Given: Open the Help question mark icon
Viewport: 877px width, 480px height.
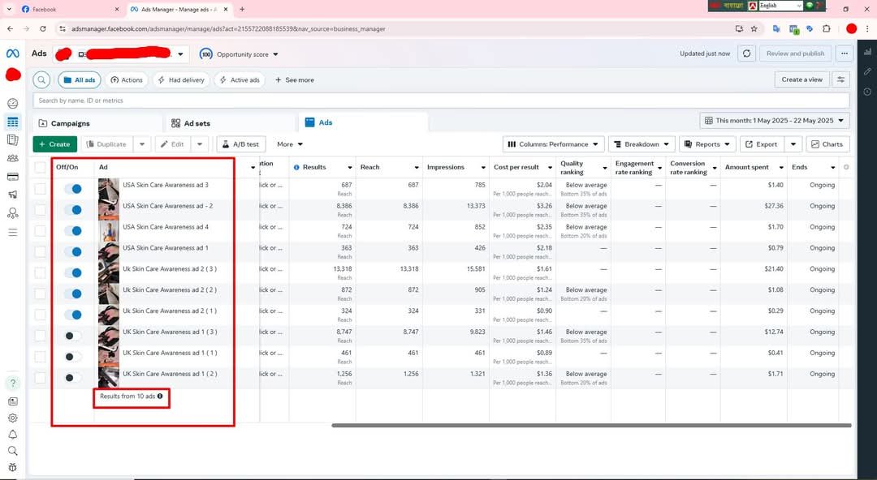Looking at the screenshot, I should [x=13, y=383].
